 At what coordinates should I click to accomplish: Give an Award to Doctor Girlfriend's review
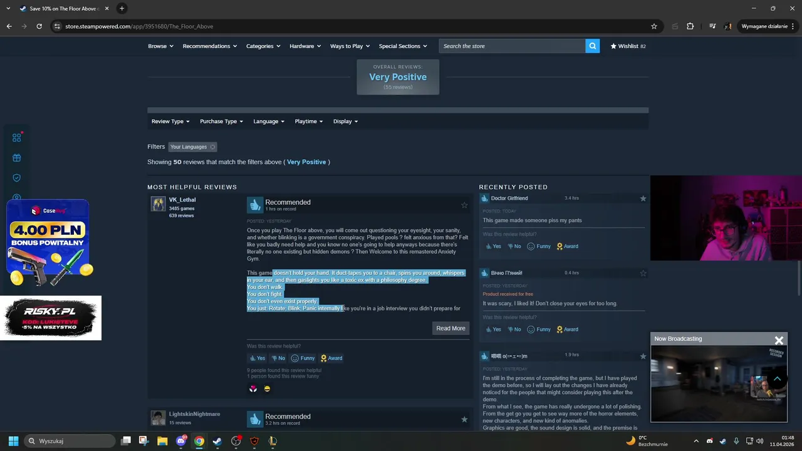[567, 246]
